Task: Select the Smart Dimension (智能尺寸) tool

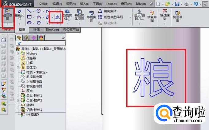Action: (x=20, y=15)
